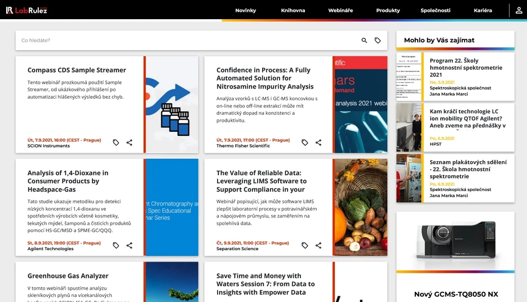527x302 pixels.
Task: Click the Confidence in Process card image
Action: [x=361, y=104]
